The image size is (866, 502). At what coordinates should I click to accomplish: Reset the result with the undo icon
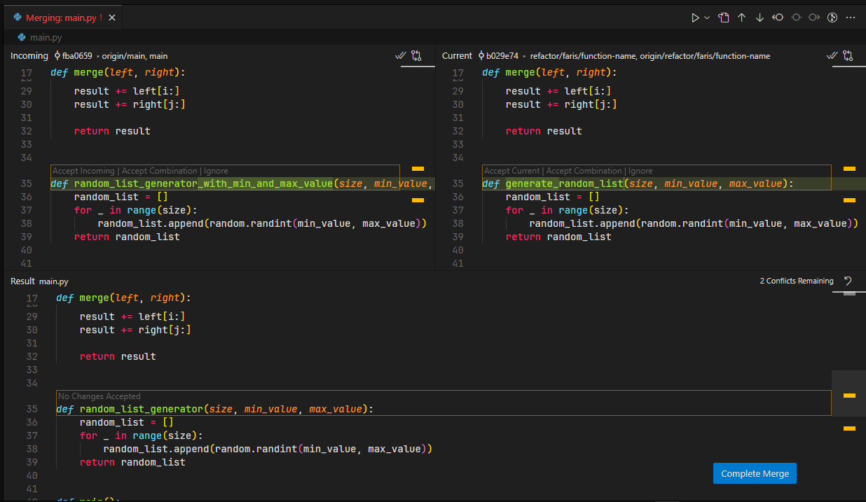click(848, 281)
